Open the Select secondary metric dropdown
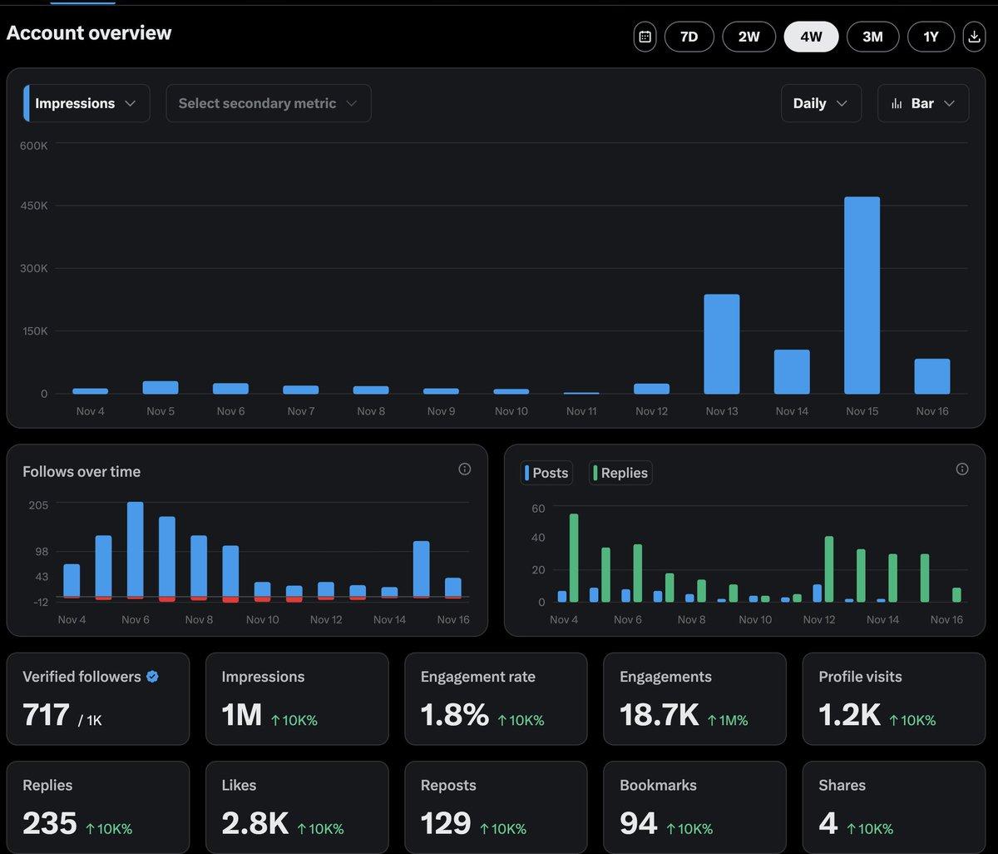The height and width of the screenshot is (854, 998). 269,103
